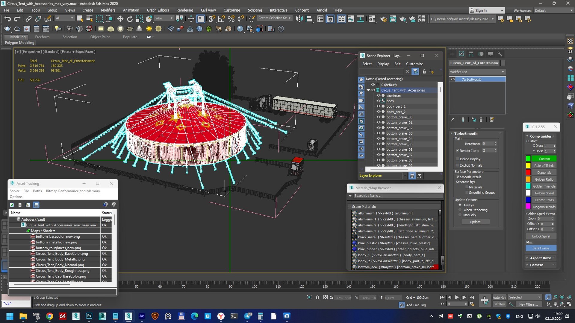Uncheck Smooth Result checkbox
This screenshot has width=575, height=323.
(458, 177)
